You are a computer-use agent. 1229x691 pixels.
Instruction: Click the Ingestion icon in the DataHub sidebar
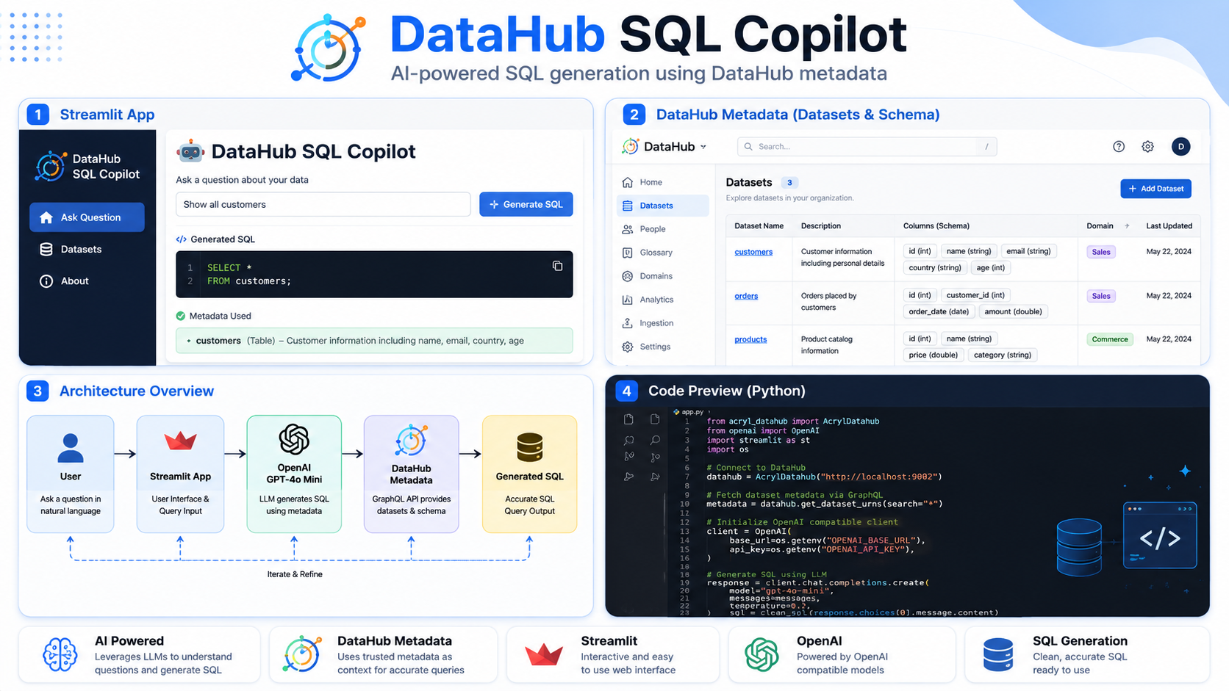coord(628,323)
